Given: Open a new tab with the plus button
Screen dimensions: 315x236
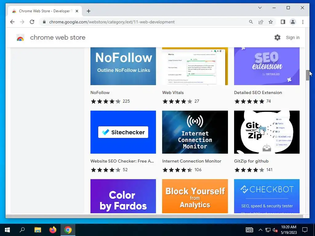Looking at the screenshot, I should coord(89,11).
